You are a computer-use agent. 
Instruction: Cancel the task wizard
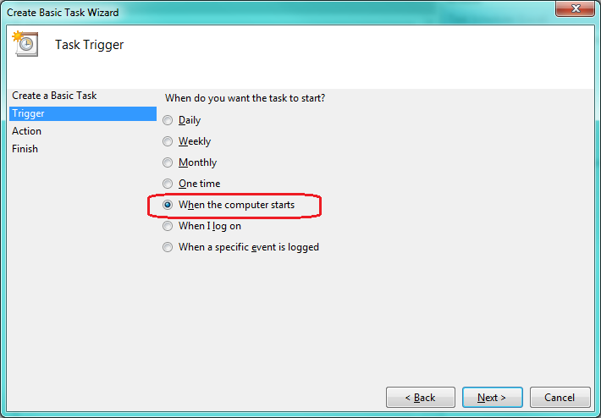pyautogui.click(x=560, y=398)
